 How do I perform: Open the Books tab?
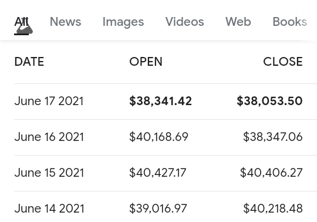click(x=290, y=22)
